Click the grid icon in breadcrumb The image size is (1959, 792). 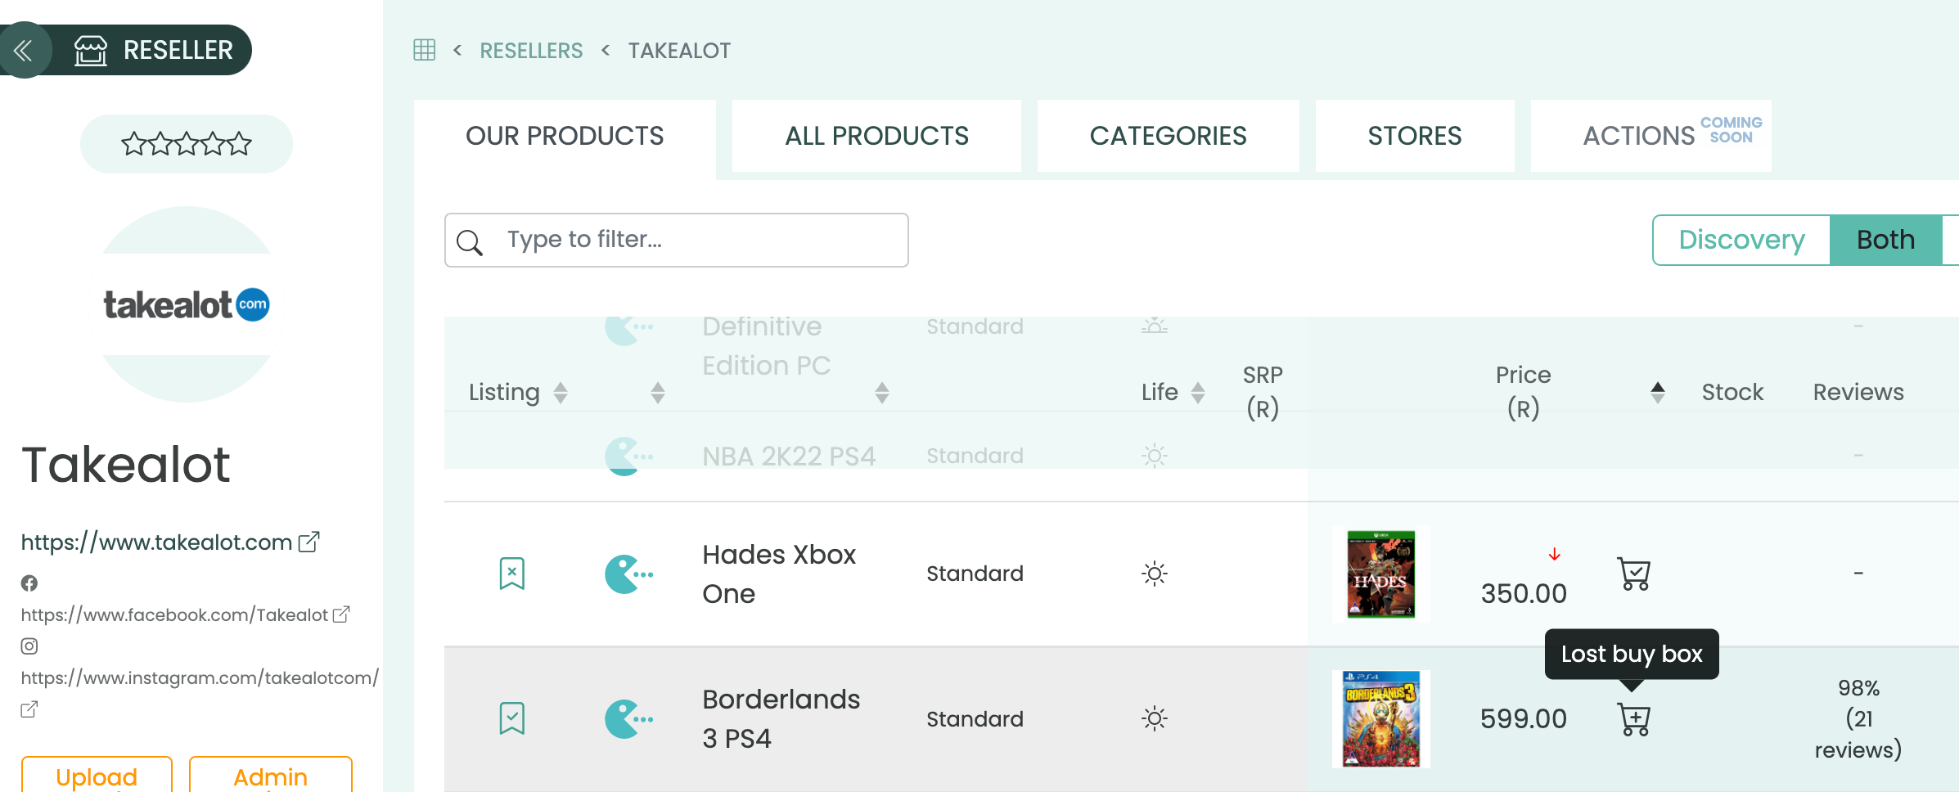pos(424,50)
